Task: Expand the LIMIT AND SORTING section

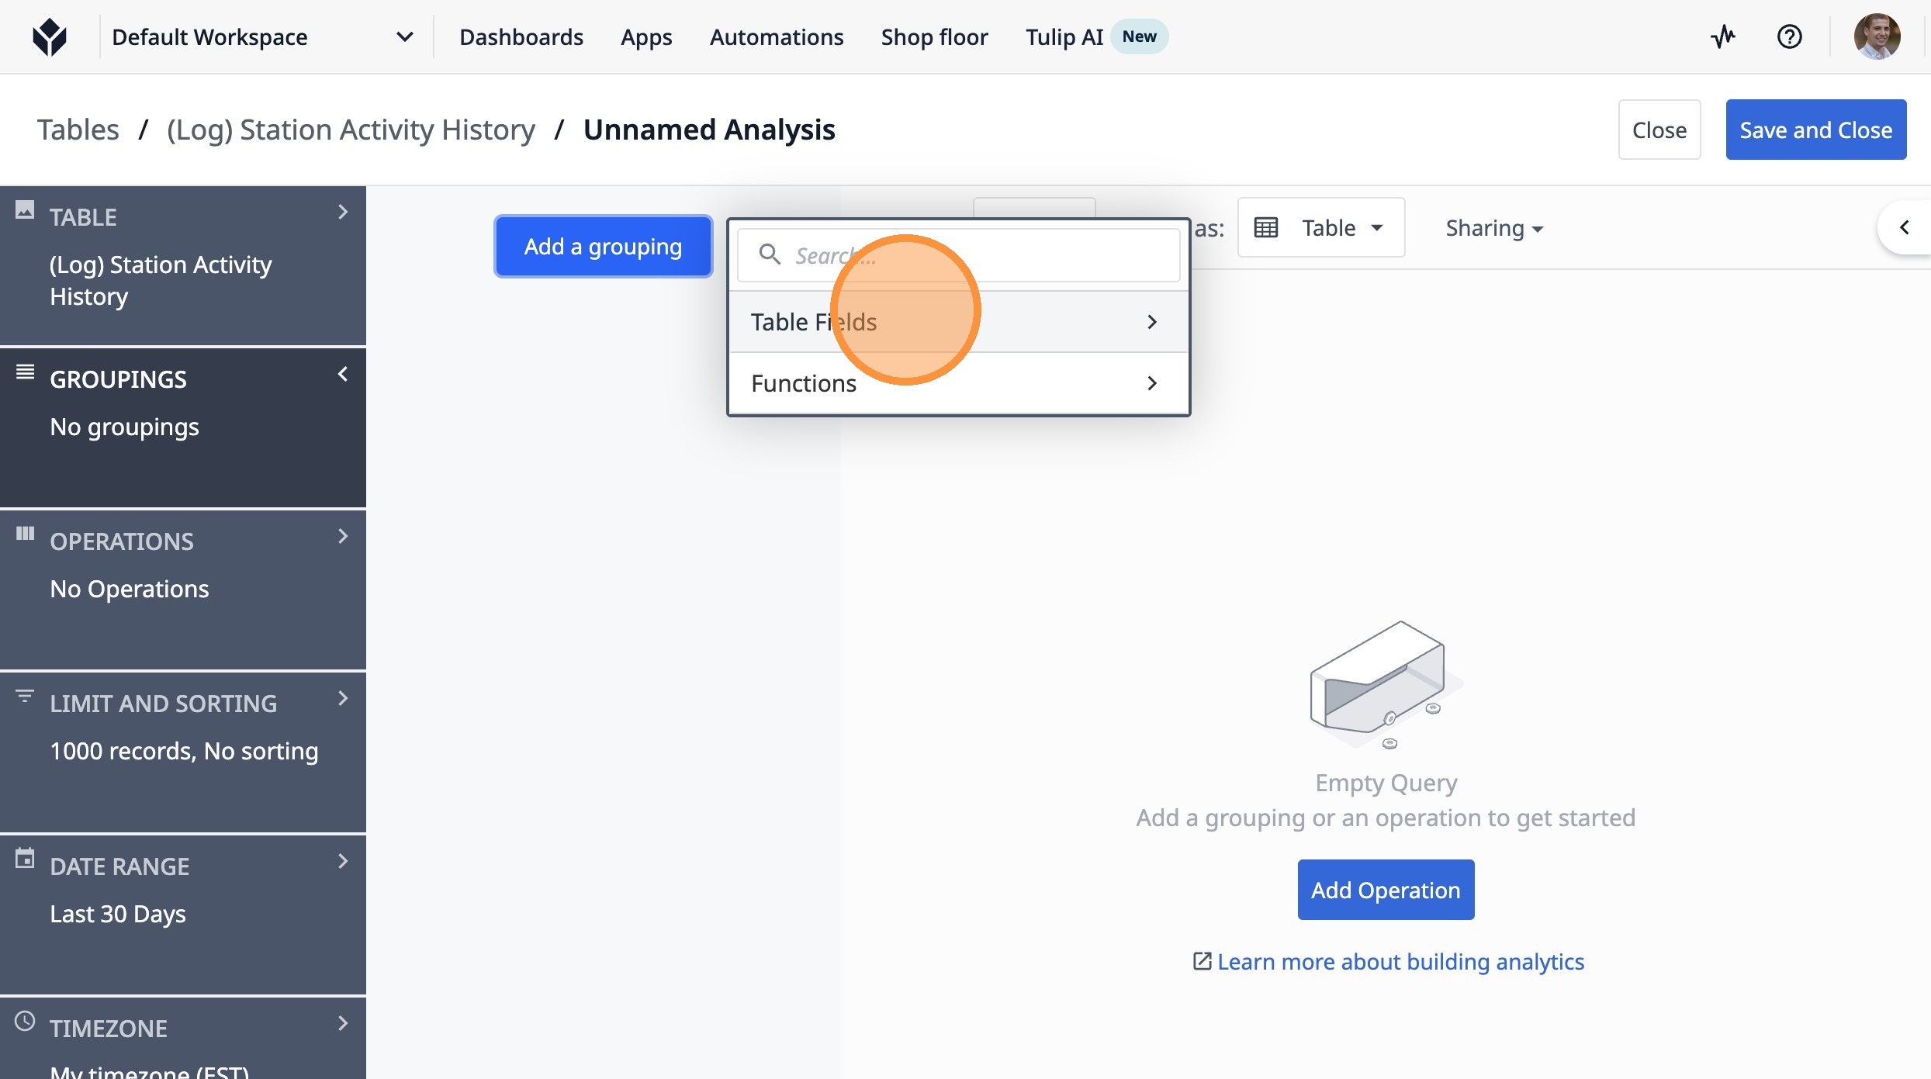Action: 343,699
